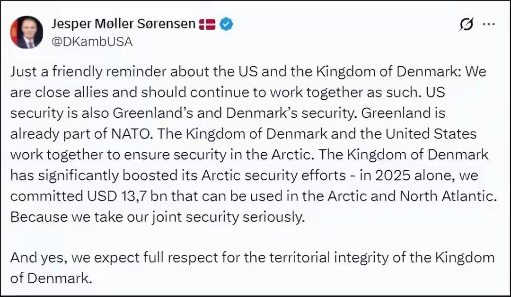Click the Grok icon on the post
The height and width of the screenshot is (297, 511).
(466, 25)
